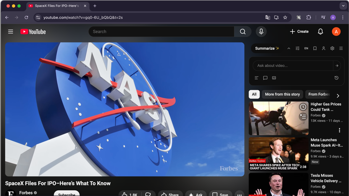Open the media controls icon in toolbar
Image resolution: width=349 pixels, height=196 pixels.
pyautogui.click(x=323, y=17)
